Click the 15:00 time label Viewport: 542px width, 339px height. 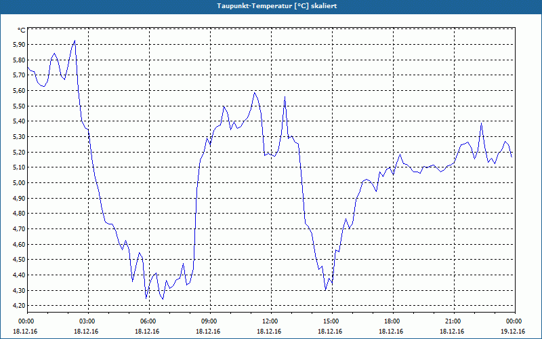pyautogui.click(x=330, y=321)
